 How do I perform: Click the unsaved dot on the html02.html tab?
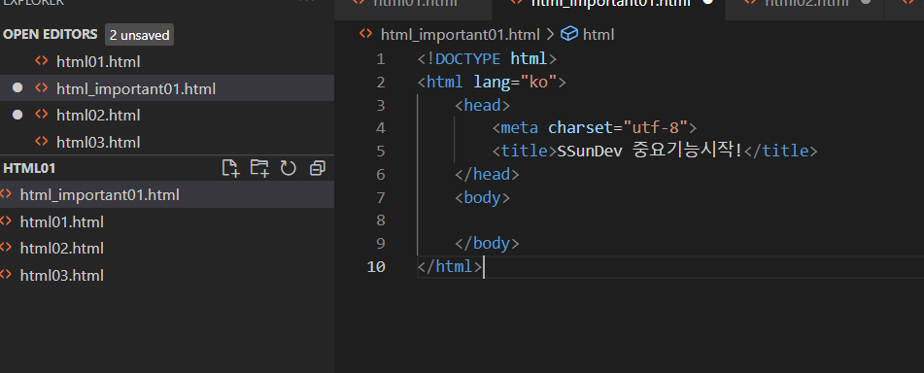tap(866, 2)
